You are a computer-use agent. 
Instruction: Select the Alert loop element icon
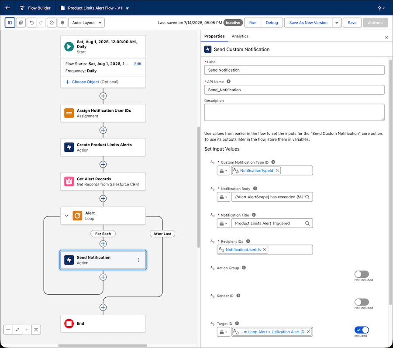[x=77, y=215]
